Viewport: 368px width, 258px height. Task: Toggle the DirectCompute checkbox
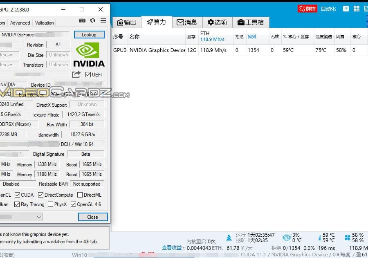coord(40,195)
